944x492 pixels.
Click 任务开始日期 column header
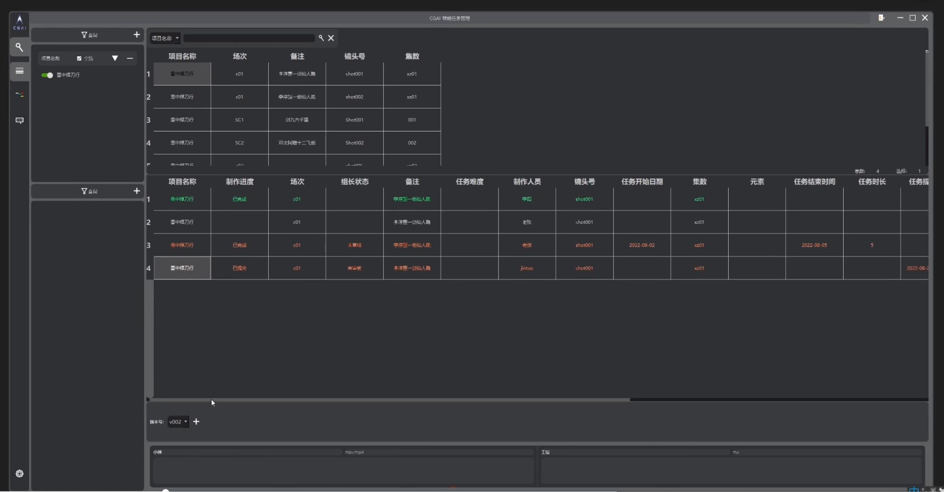click(x=642, y=182)
